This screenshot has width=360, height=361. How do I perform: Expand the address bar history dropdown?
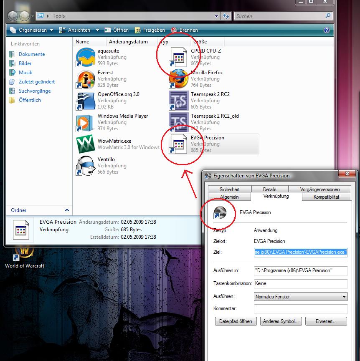pos(216,16)
